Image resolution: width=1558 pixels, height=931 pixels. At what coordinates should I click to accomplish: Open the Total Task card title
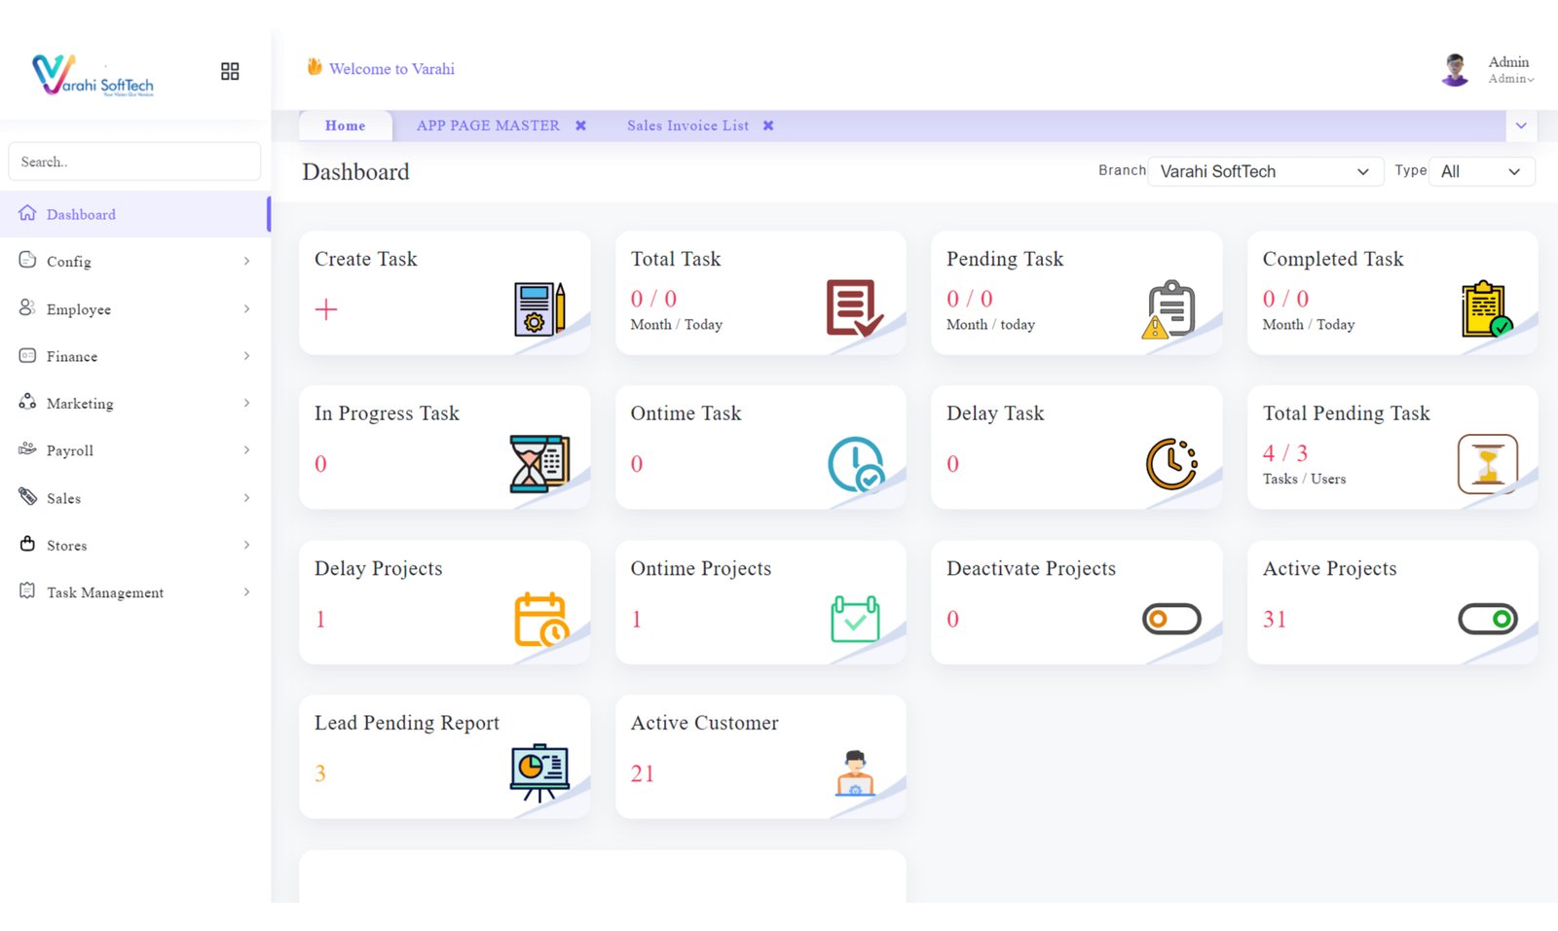(x=676, y=259)
